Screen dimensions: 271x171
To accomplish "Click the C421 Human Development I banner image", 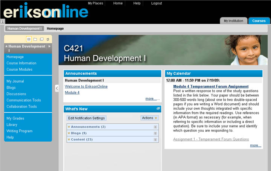I will pos(163,50).
